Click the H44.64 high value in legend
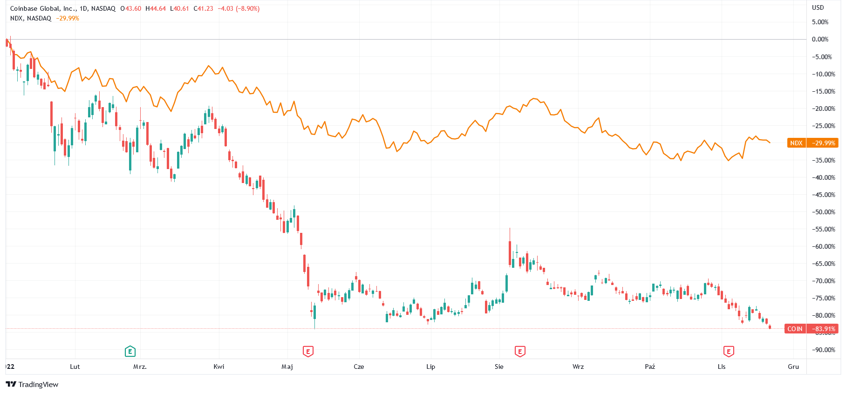The height and width of the screenshot is (394, 846). pos(156,8)
